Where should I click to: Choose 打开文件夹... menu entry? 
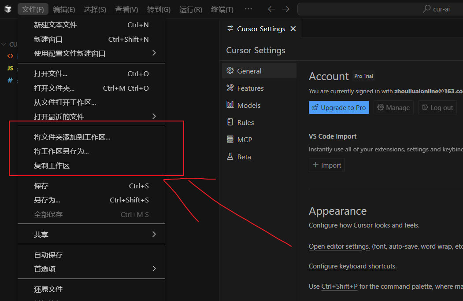tap(91, 88)
